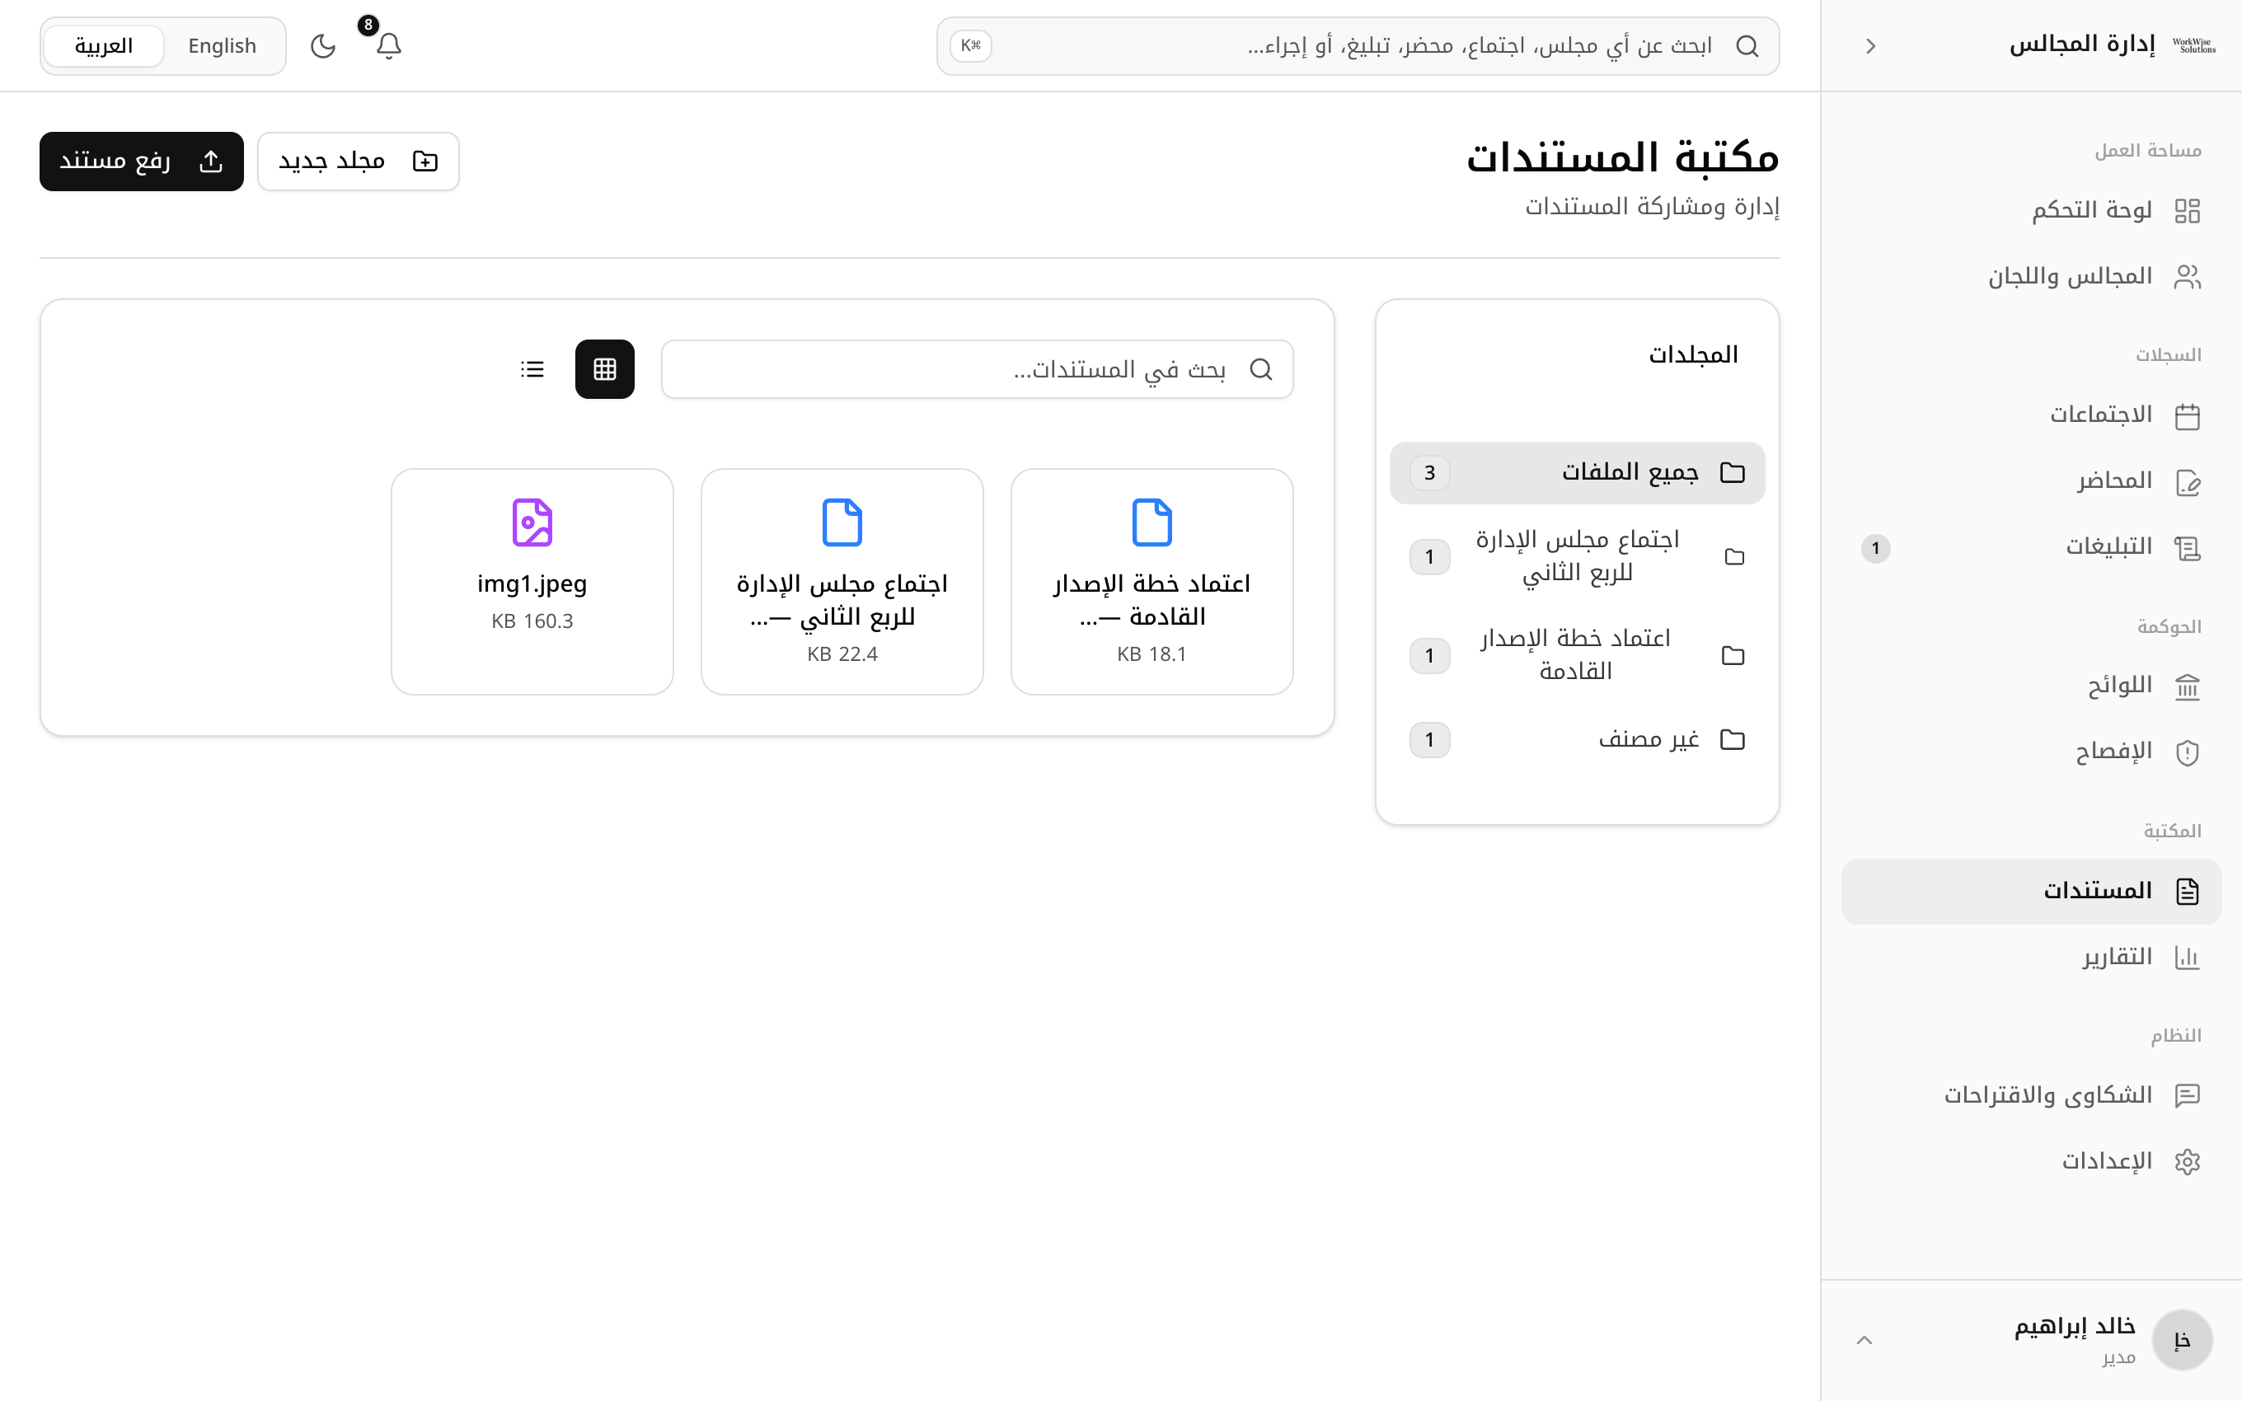Click the magnifier icon in global search
The width and height of the screenshot is (2242, 1401).
(x=1747, y=45)
